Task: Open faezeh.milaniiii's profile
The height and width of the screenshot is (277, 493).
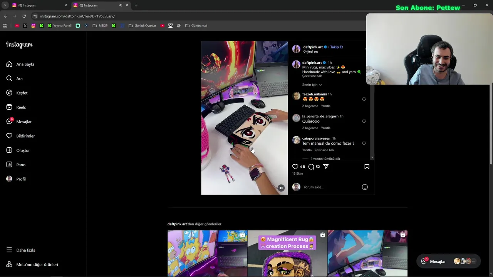Action: point(314,94)
